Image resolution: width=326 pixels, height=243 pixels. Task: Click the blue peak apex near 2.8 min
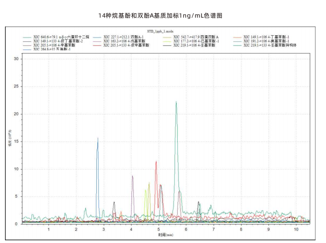[98, 138]
